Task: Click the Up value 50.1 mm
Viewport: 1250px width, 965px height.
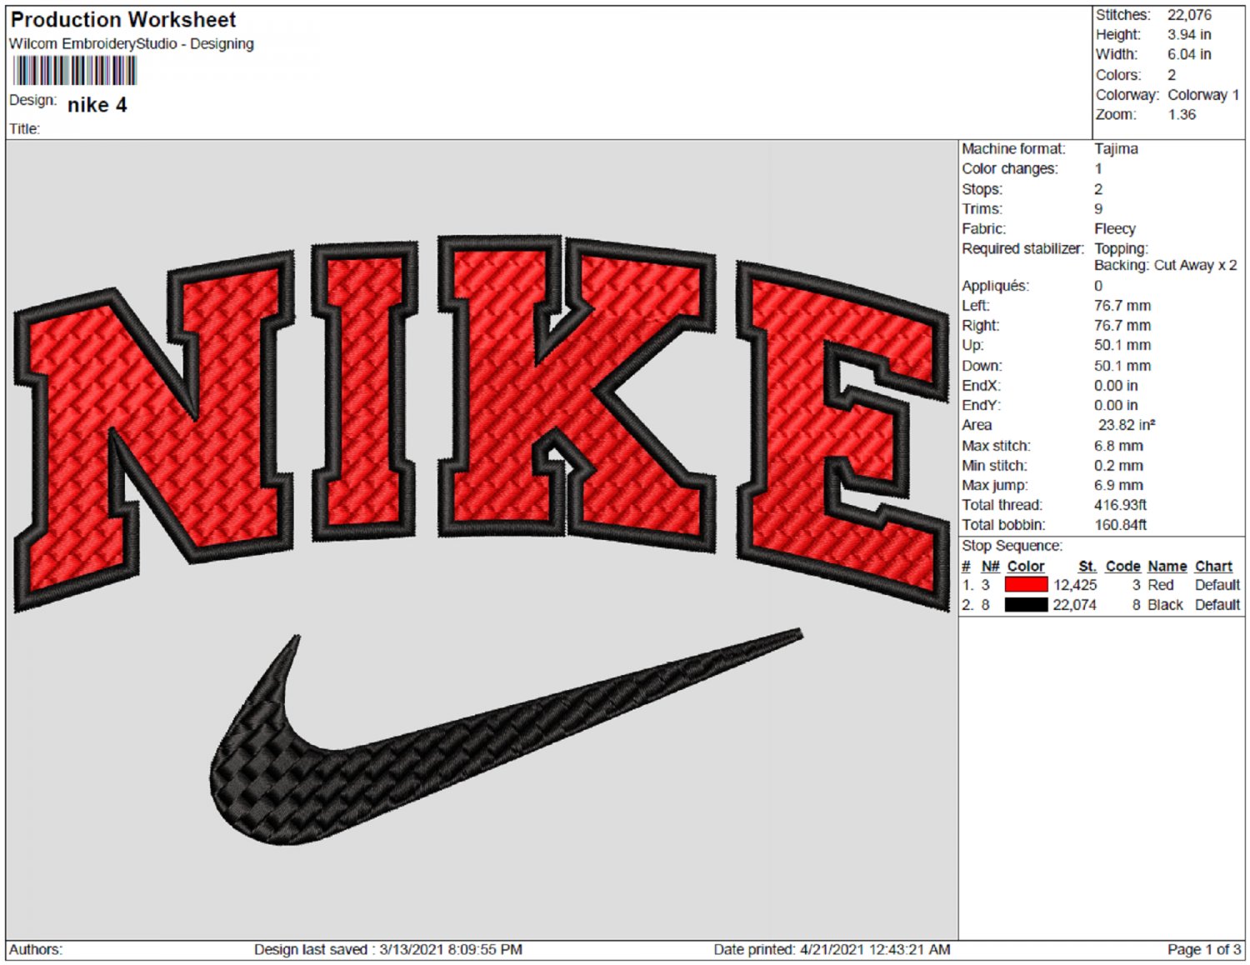Action: (x=1122, y=345)
